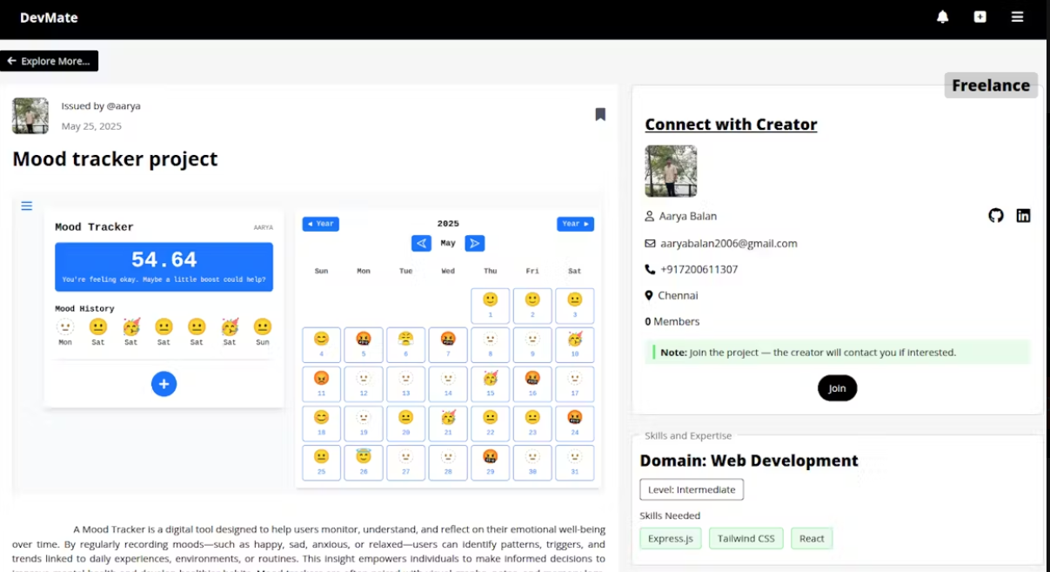Screen dimensions: 1050x572
Task: Click Domain: Web Development heading
Action: click(x=749, y=461)
